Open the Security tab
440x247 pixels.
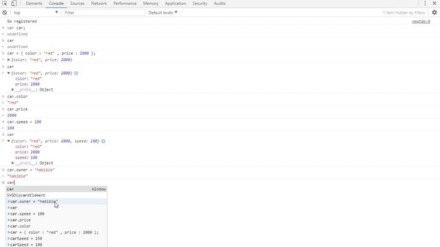point(200,3)
